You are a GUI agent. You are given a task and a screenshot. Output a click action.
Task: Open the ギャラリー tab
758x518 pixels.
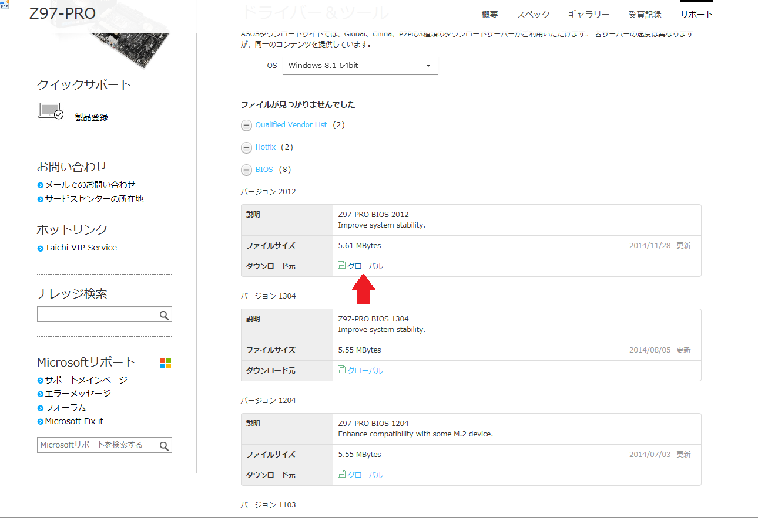[x=589, y=15]
